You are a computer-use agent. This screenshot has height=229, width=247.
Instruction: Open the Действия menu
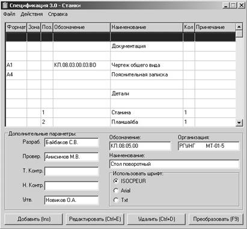tap(32, 14)
